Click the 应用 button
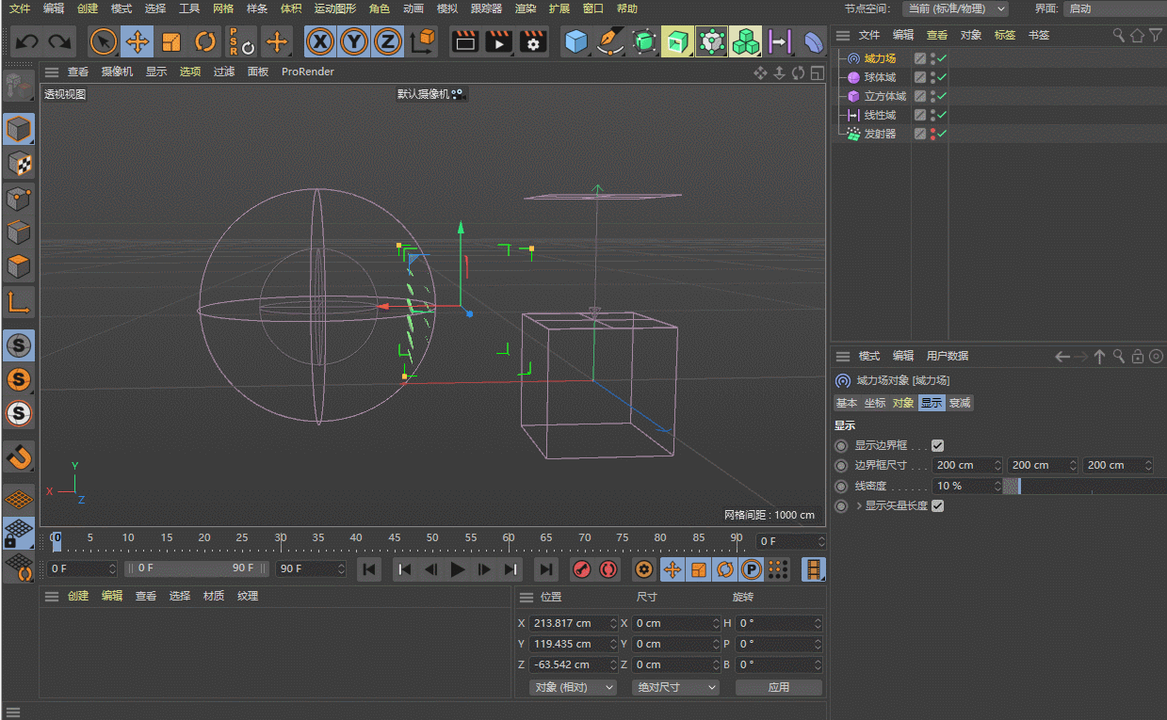The height and width of the screenshot is (720, 1167). [778, 687]
